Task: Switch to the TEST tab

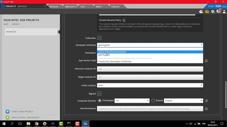Action: tap(83, 7)
